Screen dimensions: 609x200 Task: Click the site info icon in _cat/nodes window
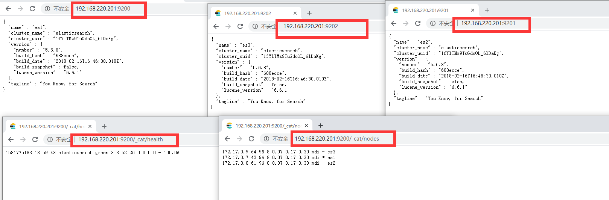click(x=266, y=139)
